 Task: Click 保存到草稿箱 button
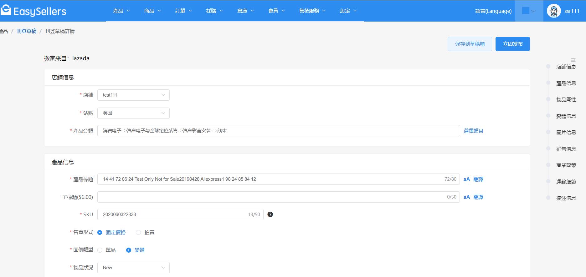(470, 44)
